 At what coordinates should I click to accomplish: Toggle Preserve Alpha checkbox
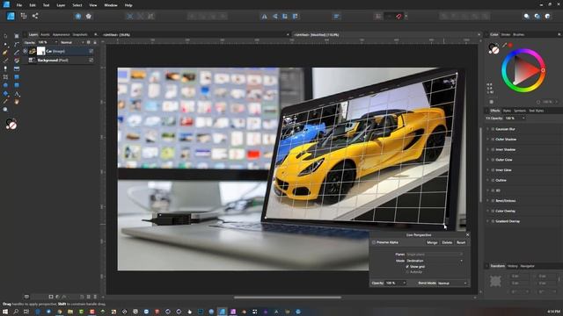[374, 242]
